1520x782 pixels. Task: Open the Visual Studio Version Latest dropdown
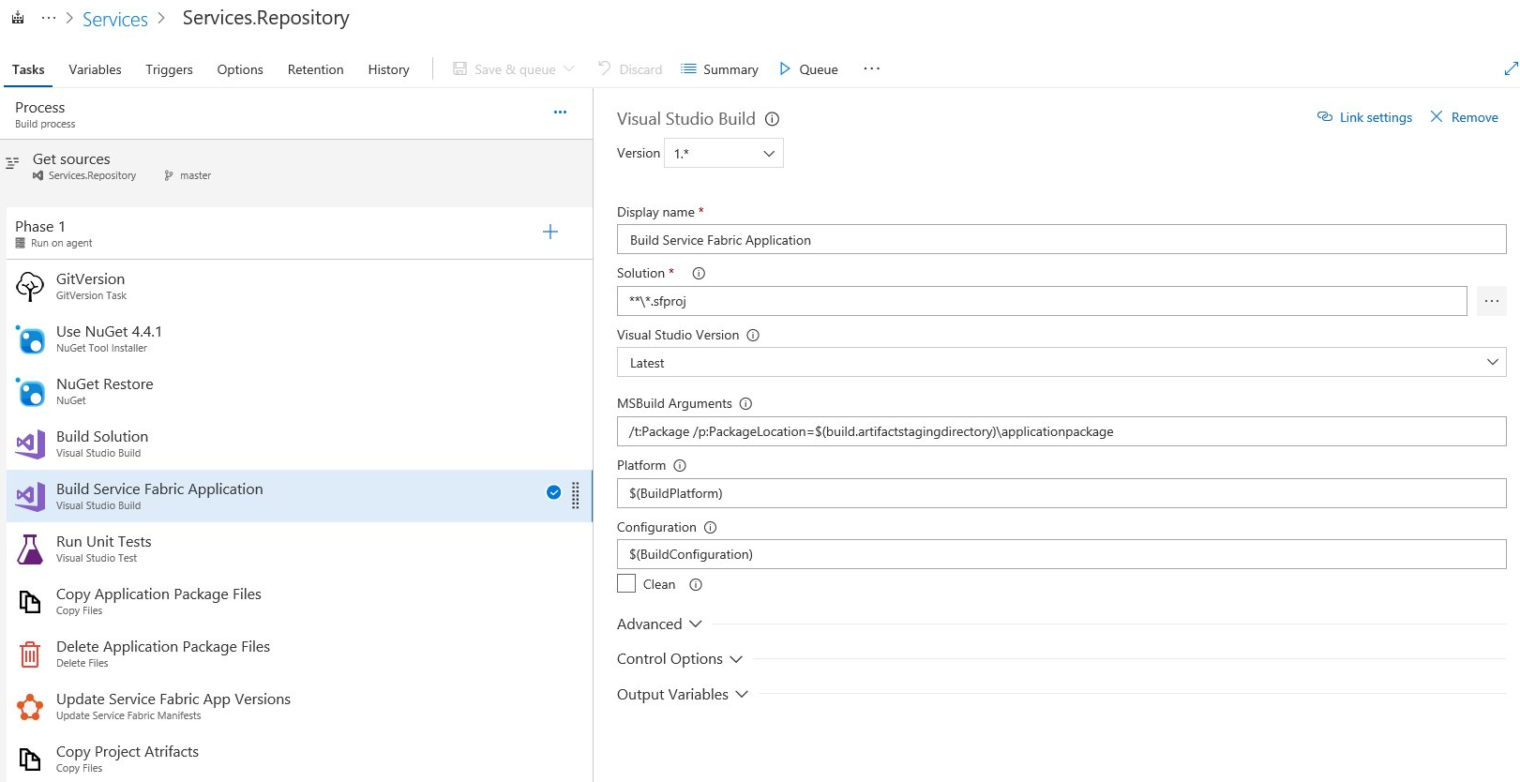point(1061,363)
